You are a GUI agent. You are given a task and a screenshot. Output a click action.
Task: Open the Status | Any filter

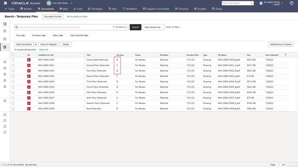pyautogui.click(x=58, y=35)
